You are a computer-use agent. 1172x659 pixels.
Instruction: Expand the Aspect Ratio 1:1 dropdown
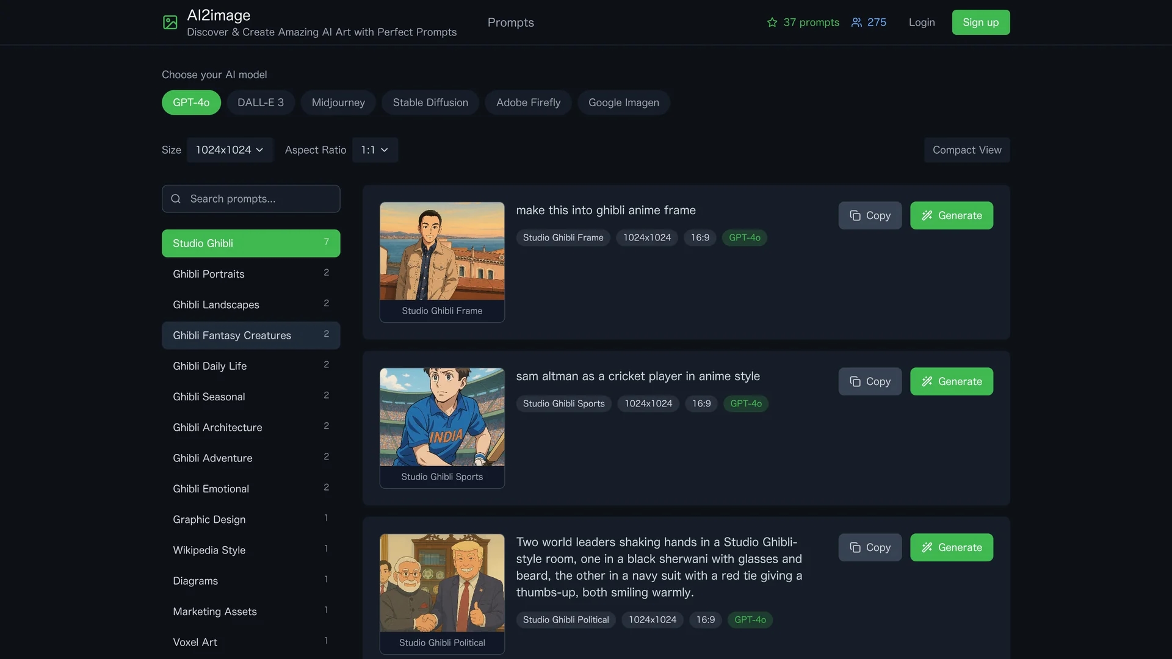(x=375, y=150)
